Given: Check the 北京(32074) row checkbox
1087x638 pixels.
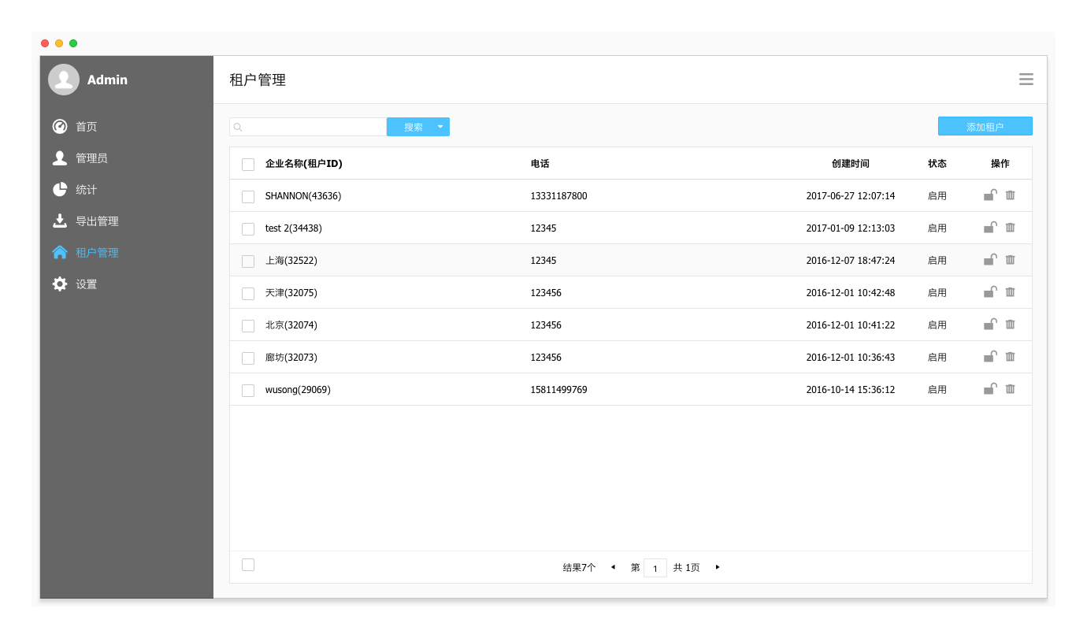Looking at the screenshot, I should click(248, 326).
